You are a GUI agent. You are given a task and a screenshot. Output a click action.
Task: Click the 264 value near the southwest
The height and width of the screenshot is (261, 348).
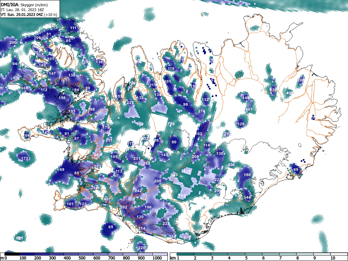coord(94,188)
